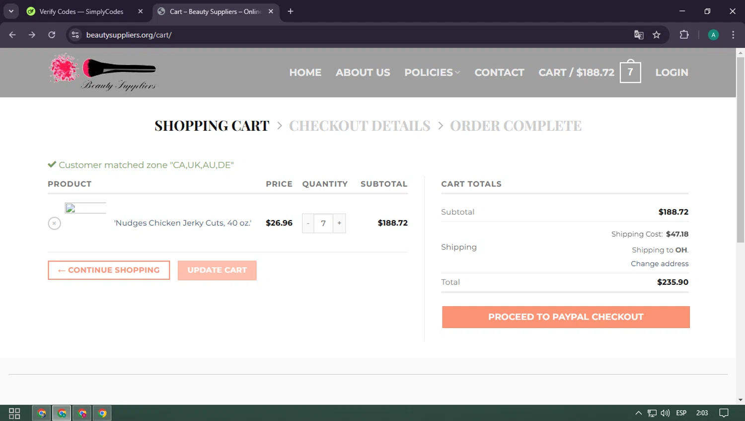Open the Chrome three-dot menu

(x=733, y=35)
